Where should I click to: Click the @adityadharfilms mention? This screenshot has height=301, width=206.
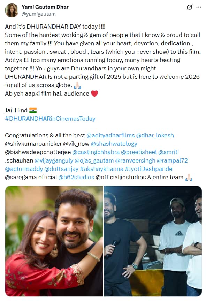pos(110,135)
